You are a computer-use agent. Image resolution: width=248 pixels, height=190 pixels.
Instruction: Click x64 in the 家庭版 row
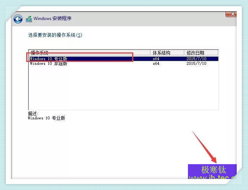pos(156,64)
